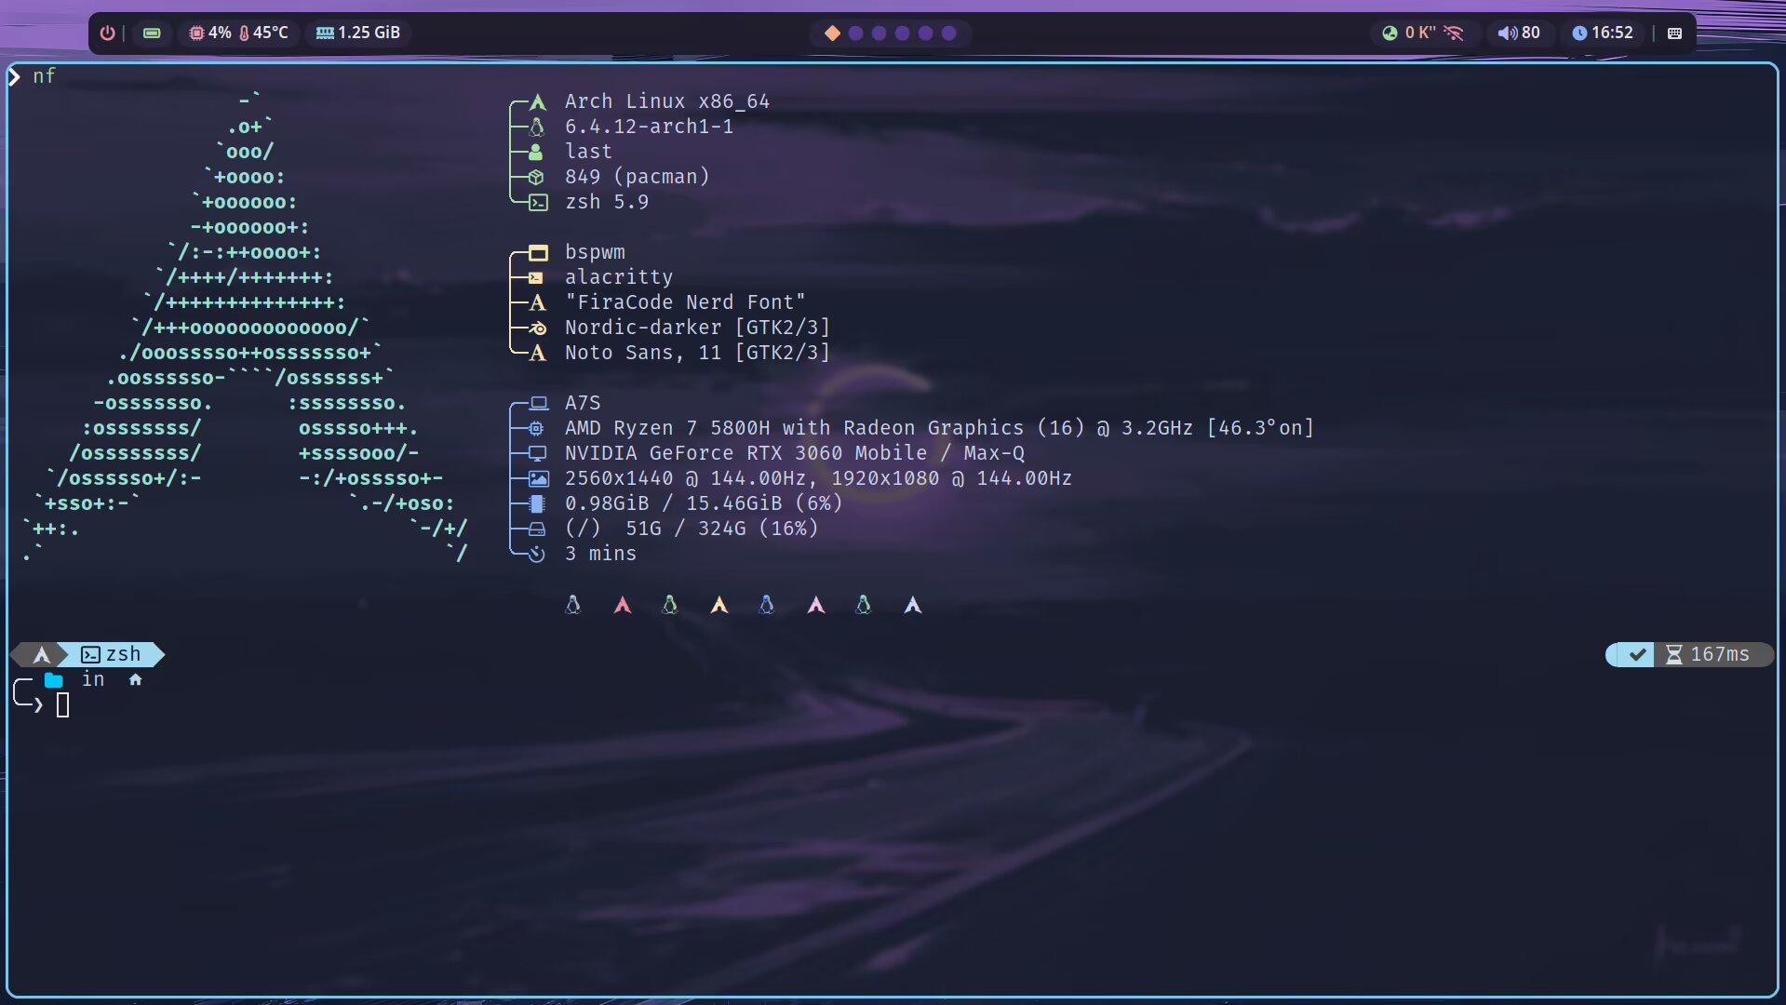The image size is (1786, 1005).
Task: Switch to the fourth workspace dot
Action: (x=903, y=33)
